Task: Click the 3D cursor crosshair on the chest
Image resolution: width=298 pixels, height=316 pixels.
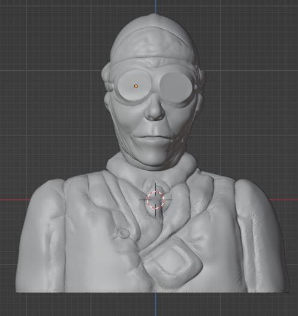Action: [x=155, y=200]
